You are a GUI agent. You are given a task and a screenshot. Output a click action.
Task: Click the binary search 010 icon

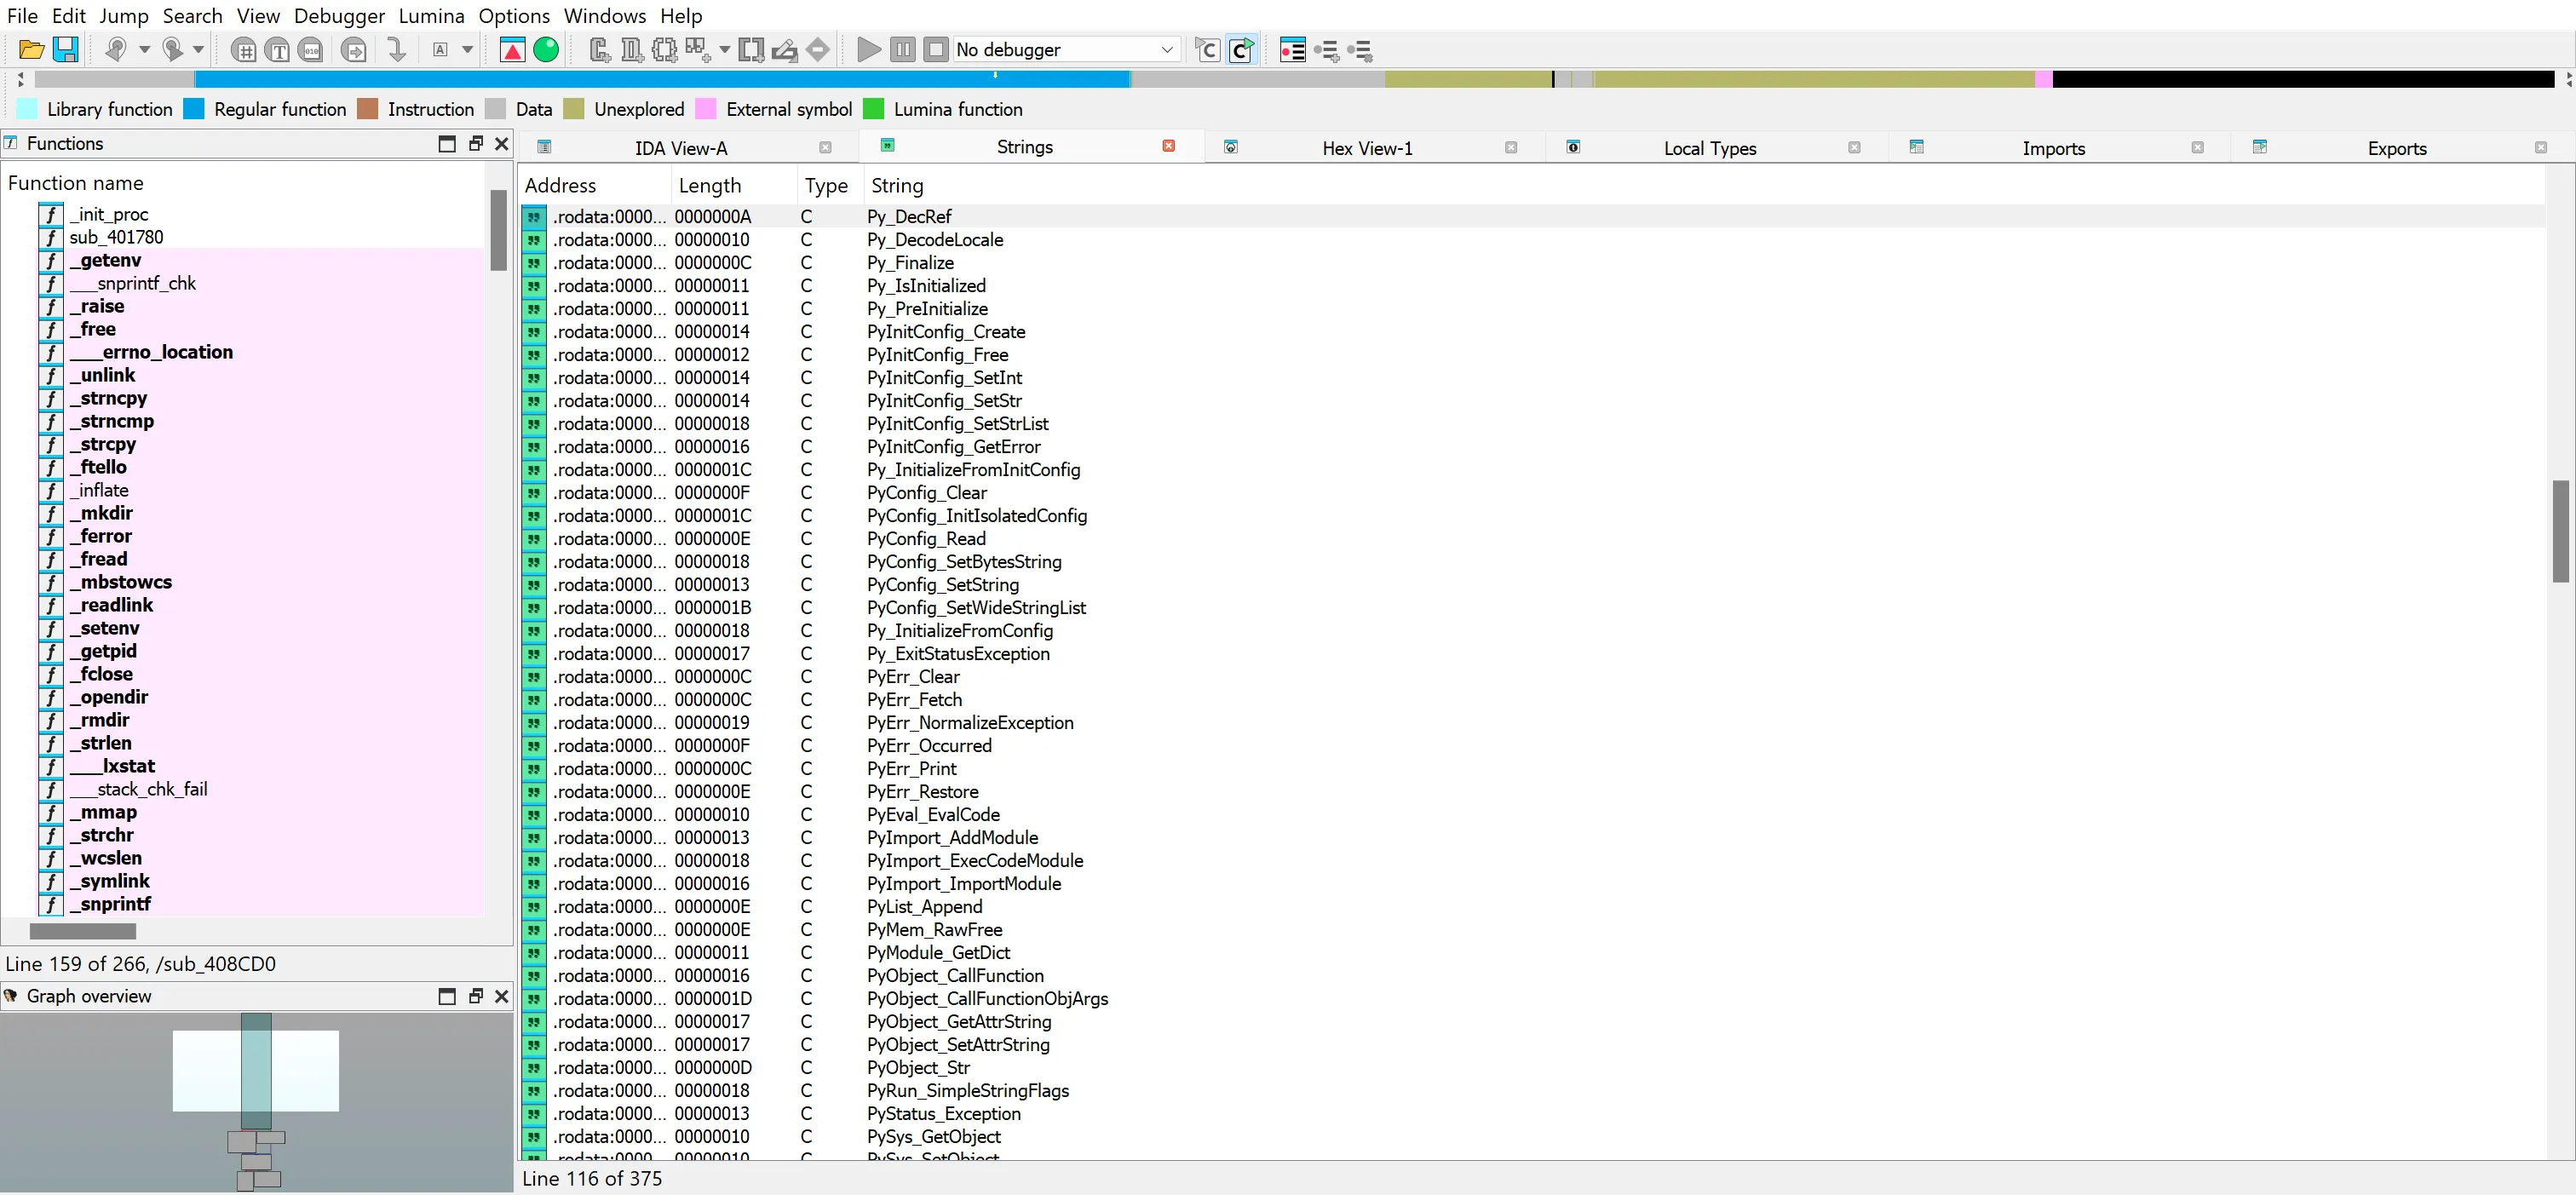click(311, 49)
